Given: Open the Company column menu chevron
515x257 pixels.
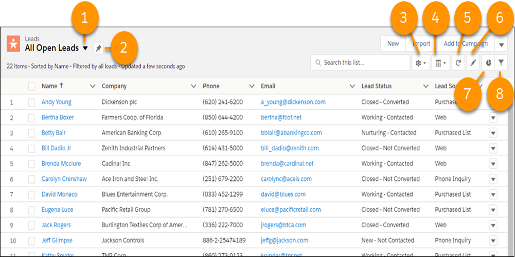Looking at the screenshot, I should coord(194,86).
